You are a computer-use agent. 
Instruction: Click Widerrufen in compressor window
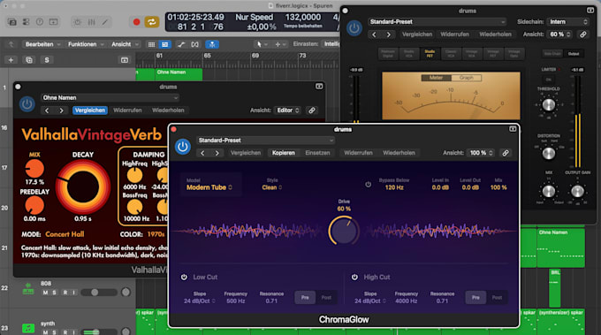tap(454, 34)
